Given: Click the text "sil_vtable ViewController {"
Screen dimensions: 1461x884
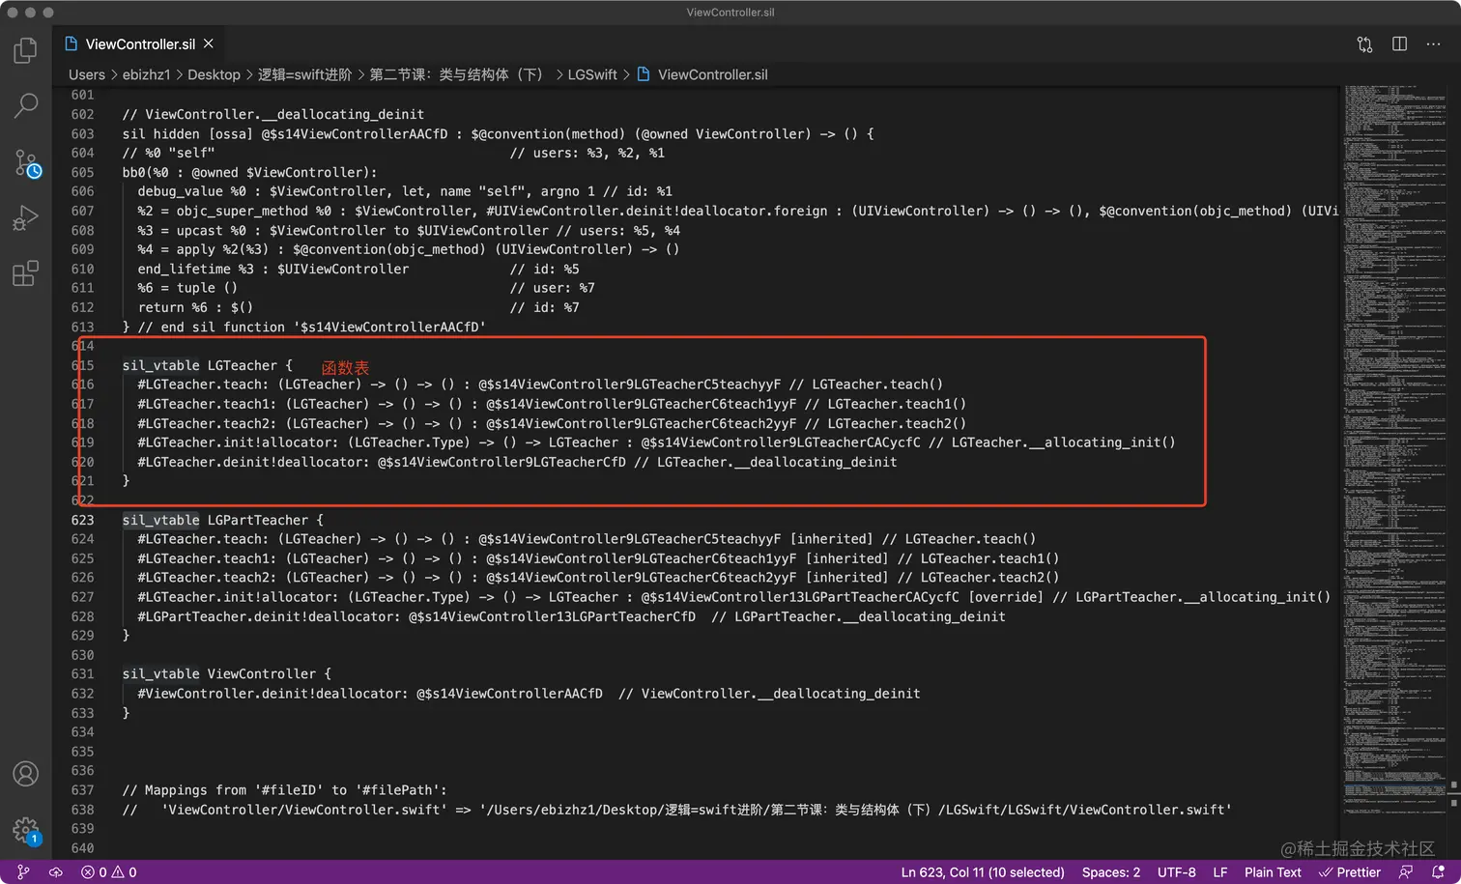Looking at the screenshot, I should [x=226, y=674].
